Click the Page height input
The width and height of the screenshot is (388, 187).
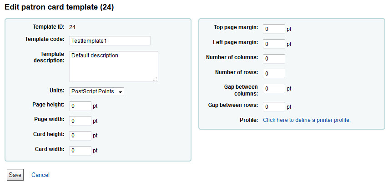click(x=81, y=106)
